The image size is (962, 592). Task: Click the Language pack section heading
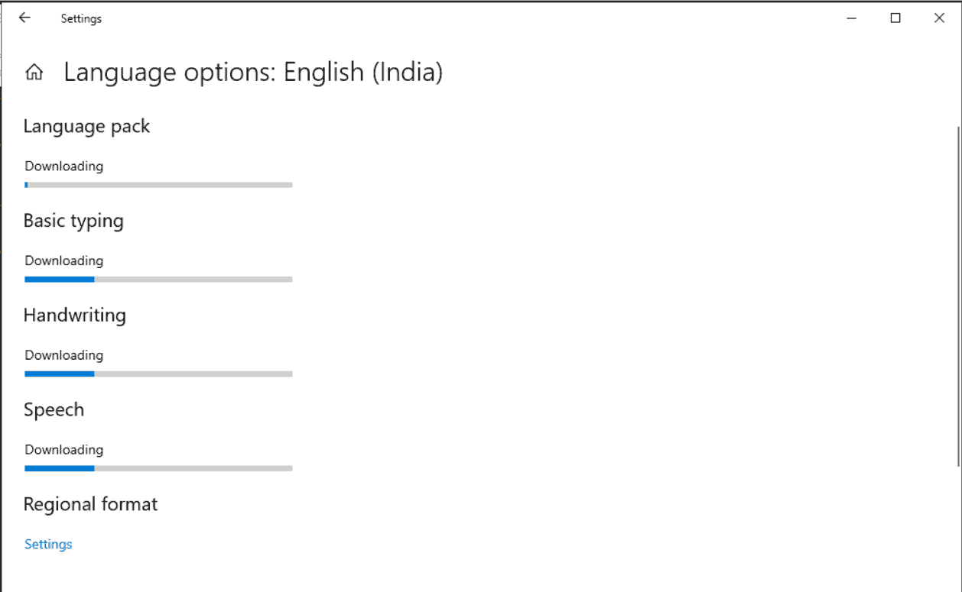click(x=86, y=126)
